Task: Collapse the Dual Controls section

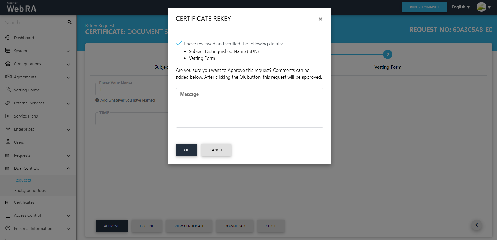Action: pyautogui.click(x=68, y=168)
